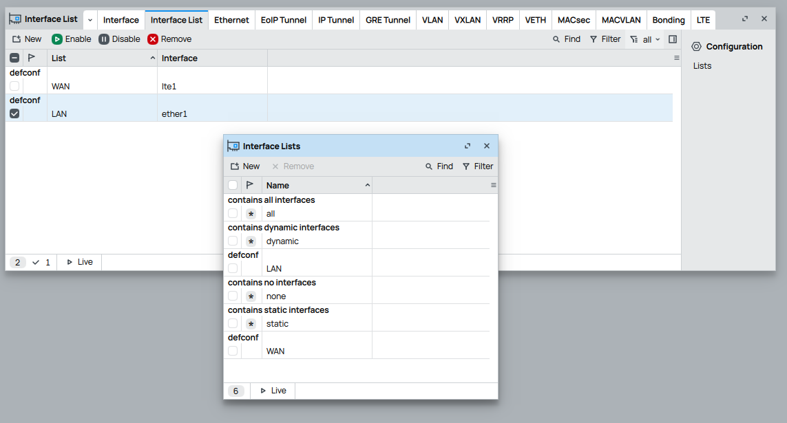
Task: Click Find in the Interface Lists dialog
Action: tap(439, 166)
